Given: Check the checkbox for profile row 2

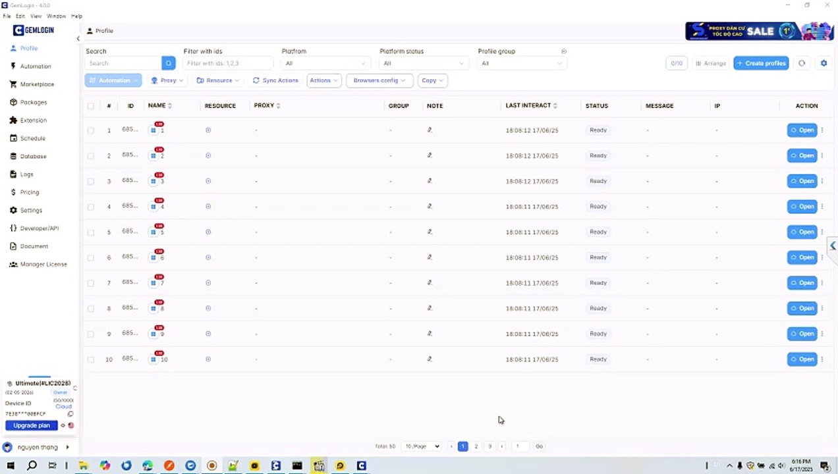Looking at the screenshot, I should point(91,155).
